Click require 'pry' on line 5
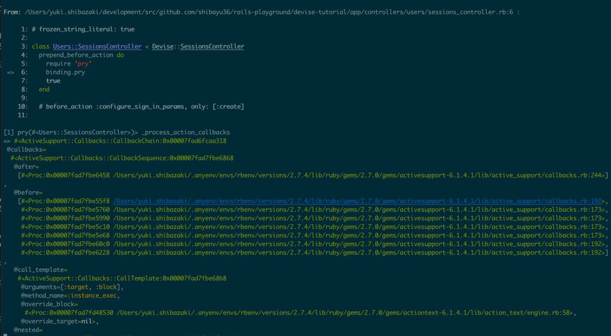Image resolution: width=611 pixels, height=336 pixels. [69, 64]
